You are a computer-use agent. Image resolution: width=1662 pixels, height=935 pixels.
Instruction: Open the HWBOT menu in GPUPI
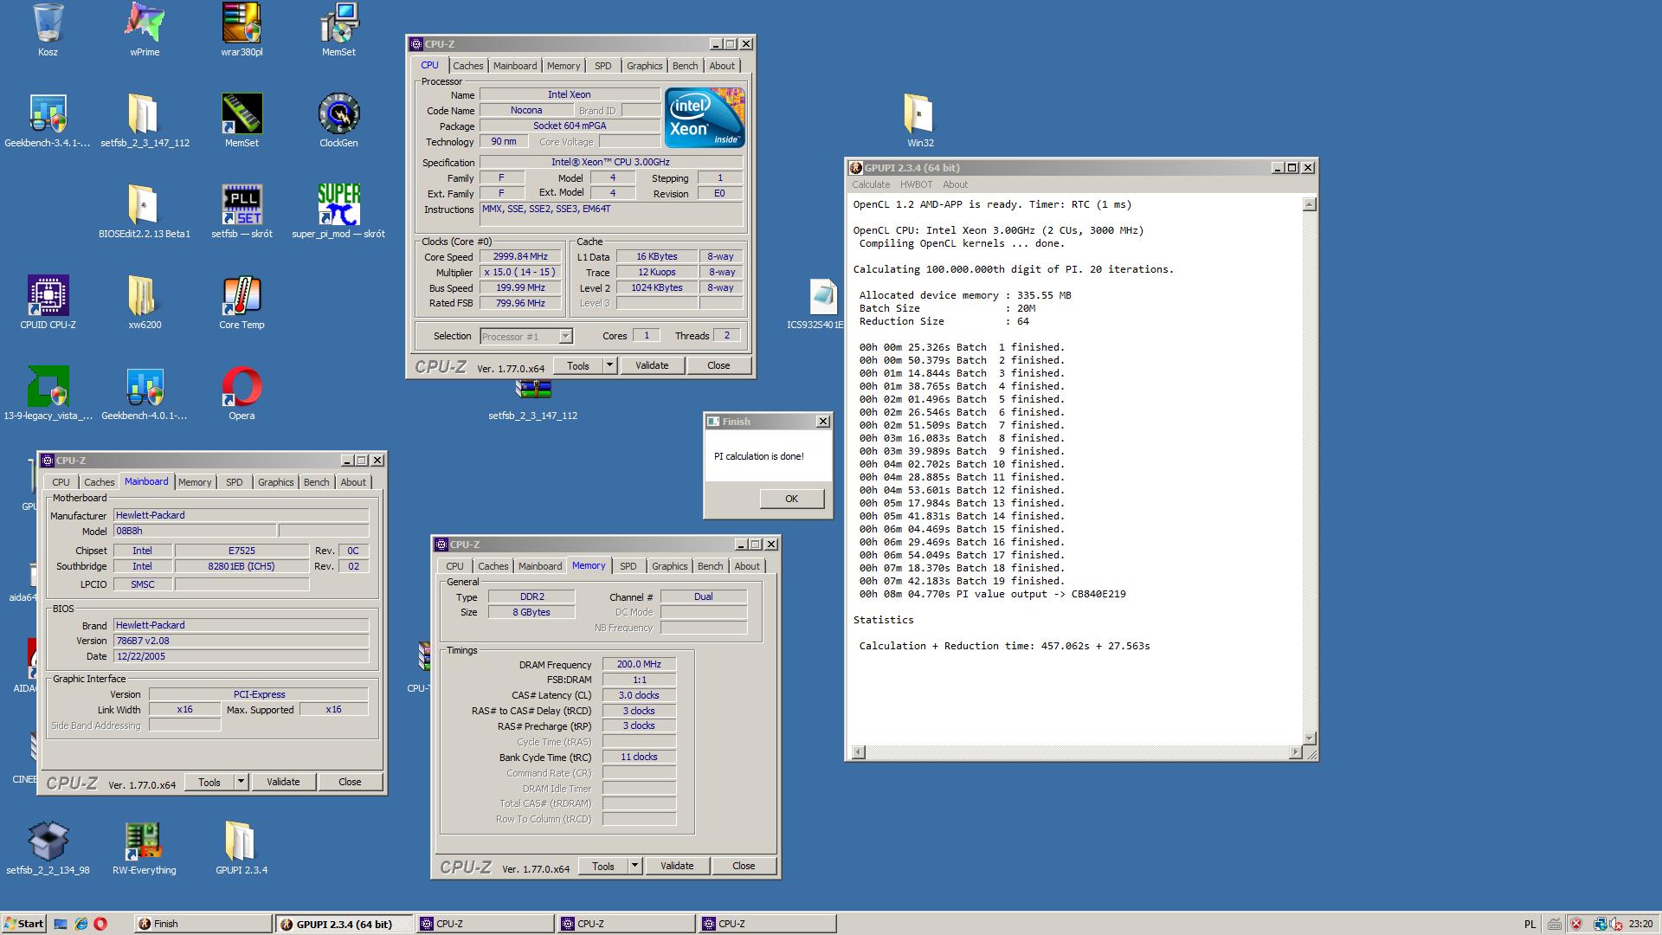916,184
